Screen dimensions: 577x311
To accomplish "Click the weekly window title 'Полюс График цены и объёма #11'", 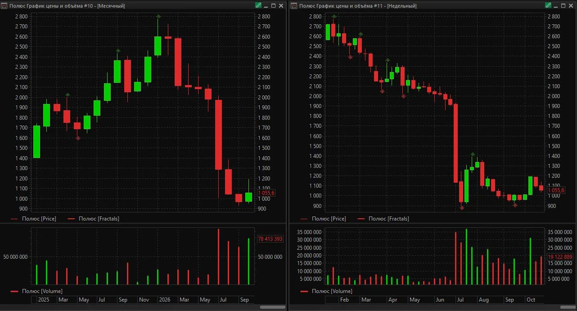I will 342,6.
